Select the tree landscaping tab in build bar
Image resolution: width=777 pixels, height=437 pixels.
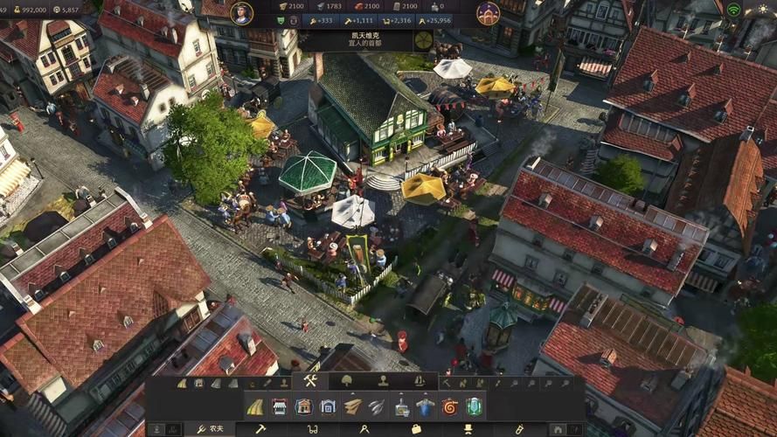coord(347,381)
